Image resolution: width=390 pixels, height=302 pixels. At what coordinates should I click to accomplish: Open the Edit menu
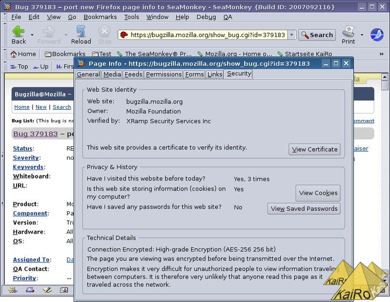(x=34, y=17)
